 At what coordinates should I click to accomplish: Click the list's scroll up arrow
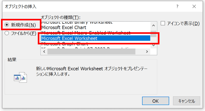tap(154, 26)
